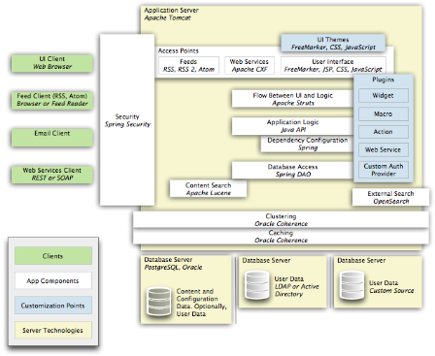Click the 'Access Points' label
435x356 pixels.
tap(179, 50)
